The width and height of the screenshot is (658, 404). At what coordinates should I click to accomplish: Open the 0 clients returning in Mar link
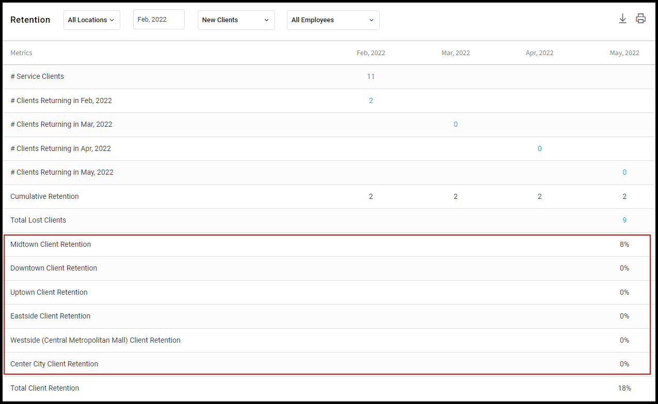[x=455, y=124]
